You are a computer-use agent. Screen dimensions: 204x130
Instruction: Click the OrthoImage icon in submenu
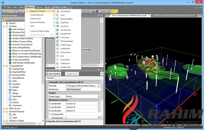(57, 45)
